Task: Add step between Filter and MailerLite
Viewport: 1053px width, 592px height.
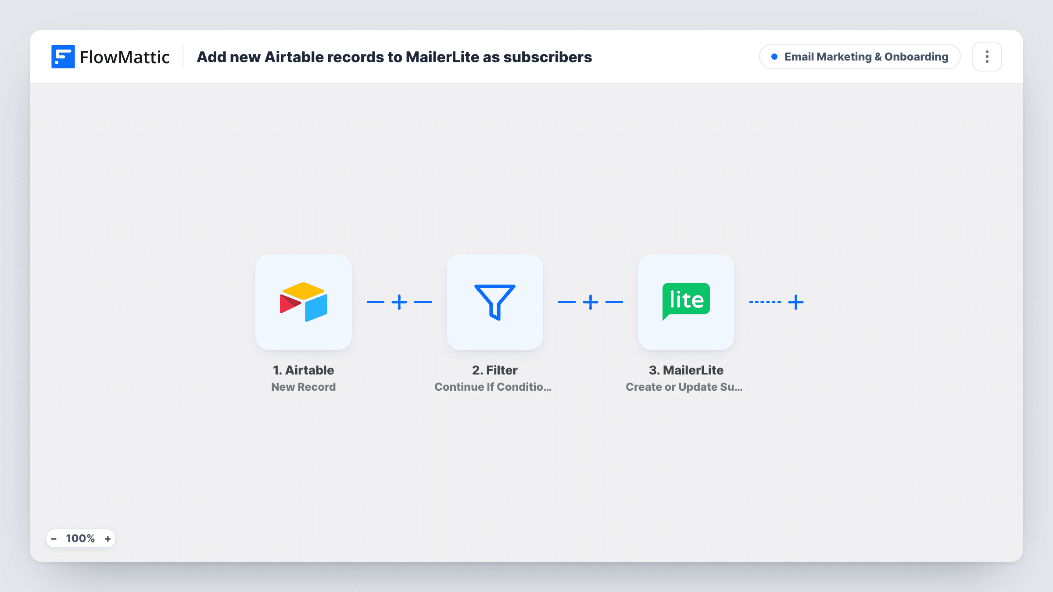Action: coord(591,302)
